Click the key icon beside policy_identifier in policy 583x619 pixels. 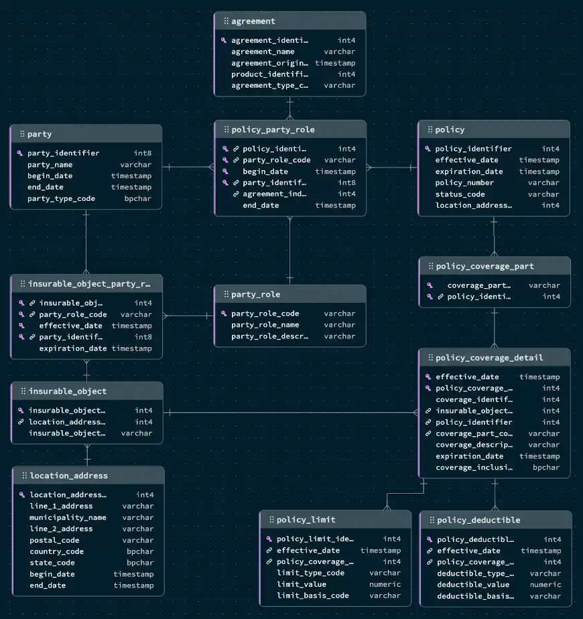pyautogui.click(x=429, y=149)
